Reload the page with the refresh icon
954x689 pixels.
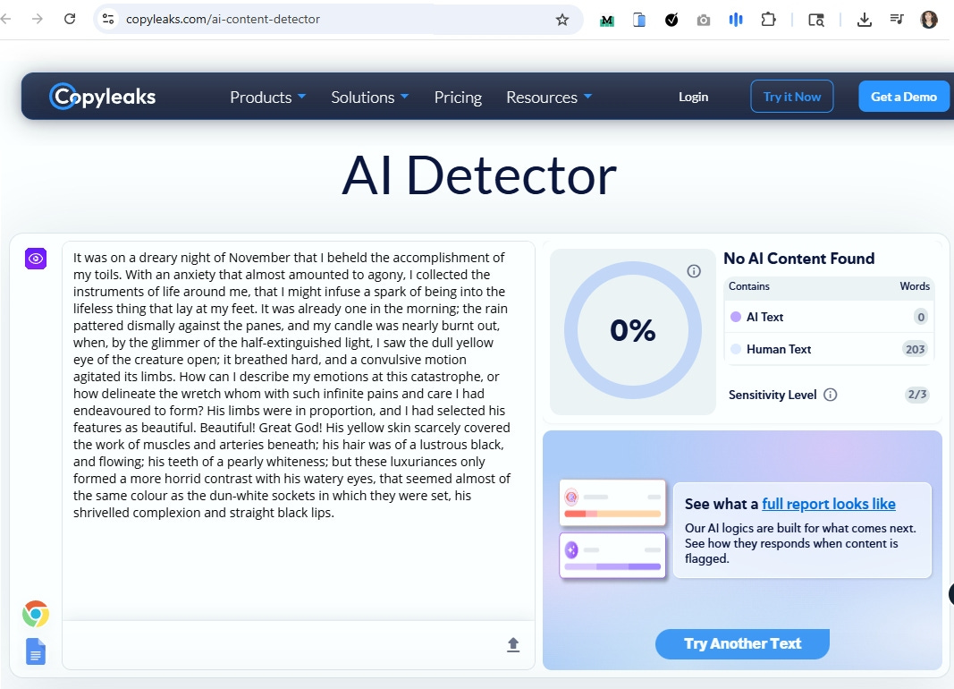click(x=70, y=19)
